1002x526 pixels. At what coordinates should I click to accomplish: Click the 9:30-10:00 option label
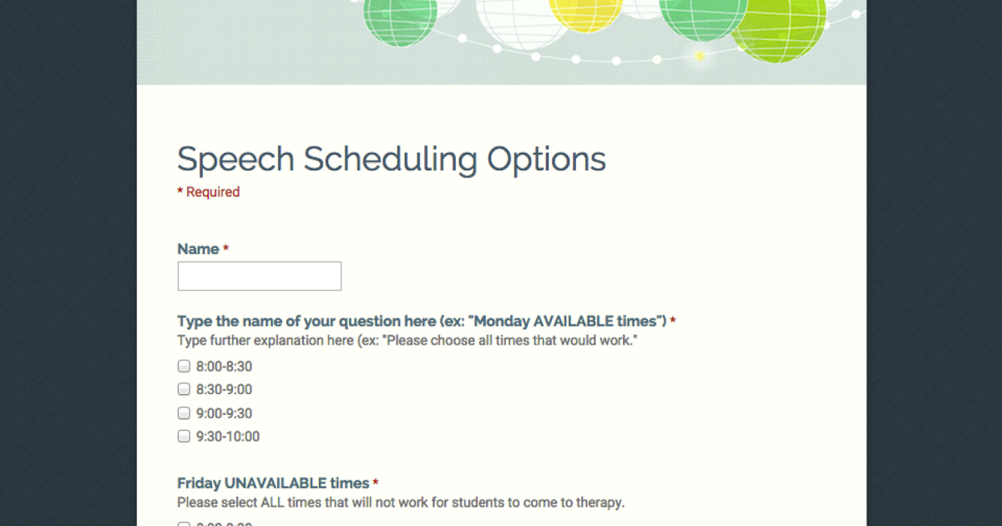click(x=228, y=437)
